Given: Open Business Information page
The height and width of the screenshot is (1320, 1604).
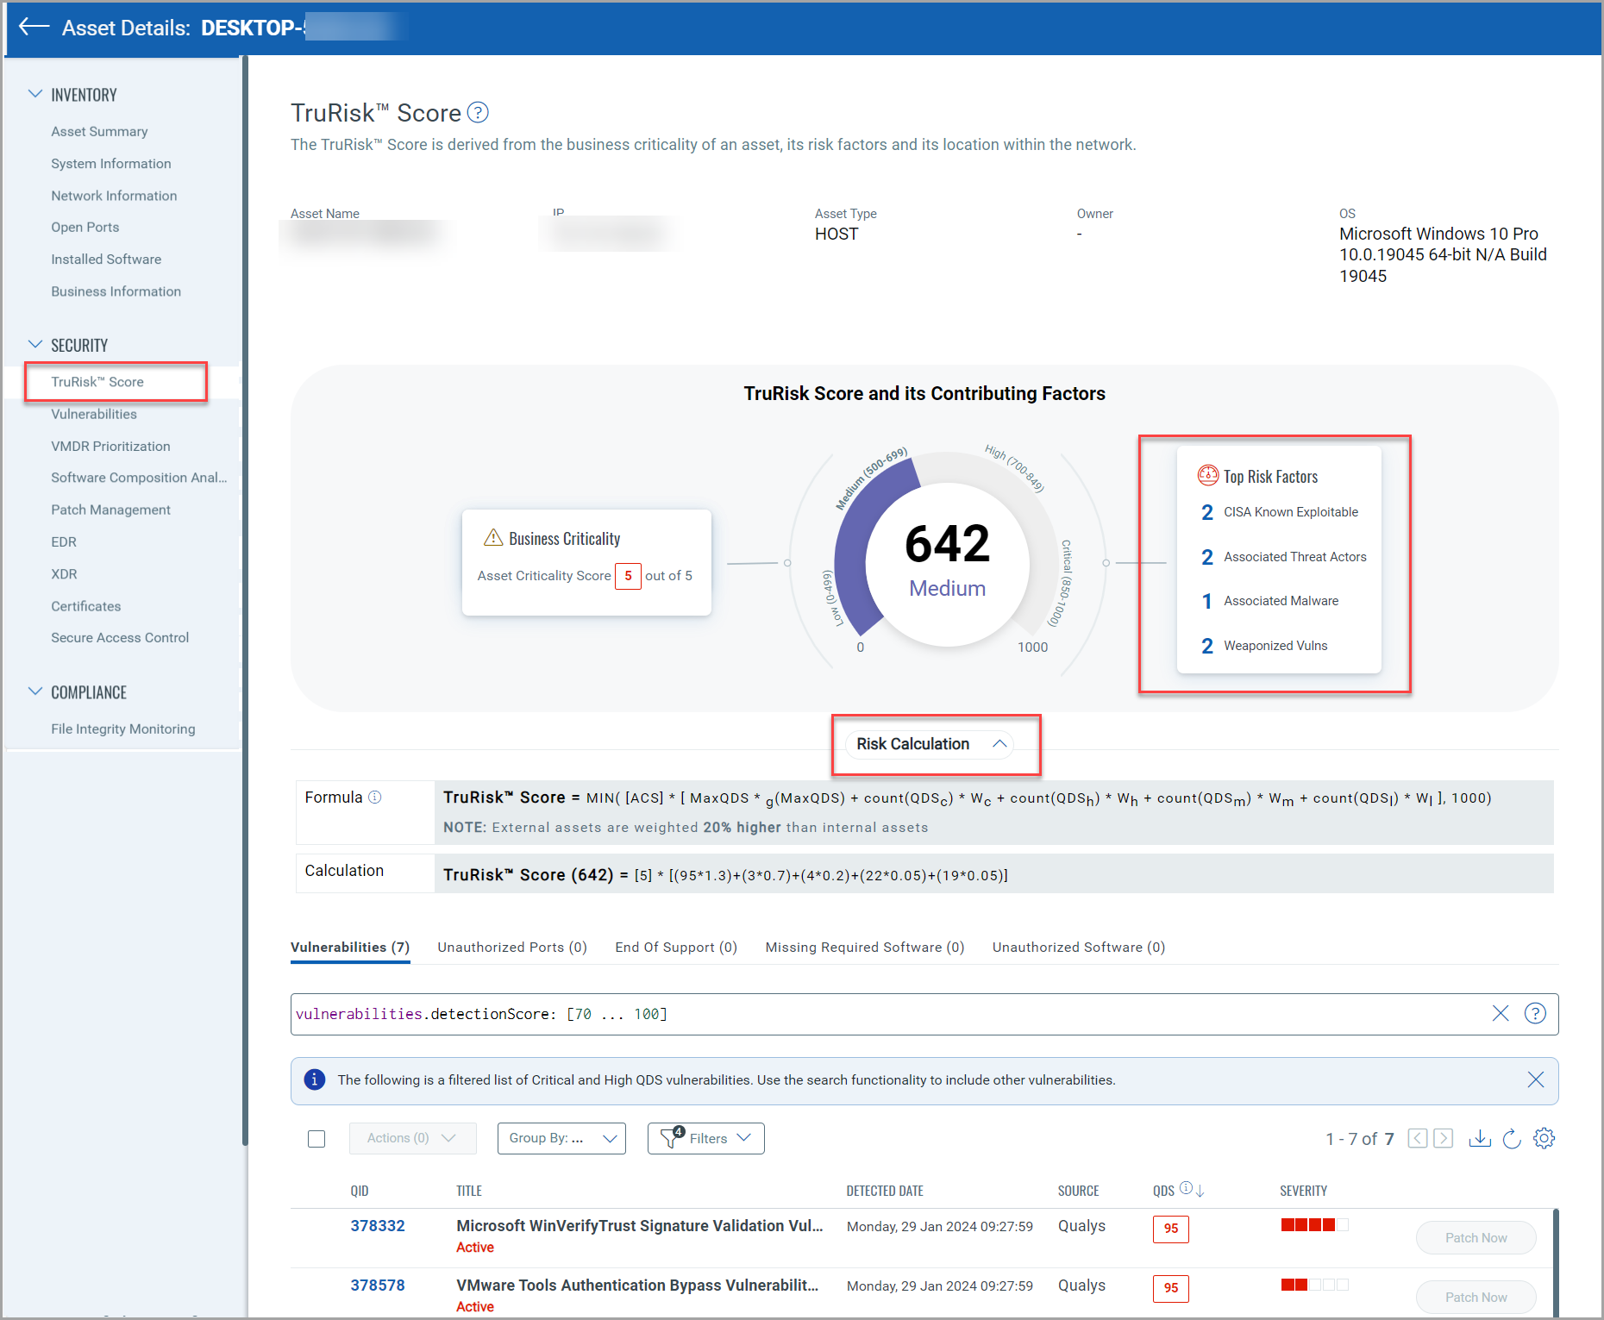Looking at the screenshot, I should [x=116, y=291].
